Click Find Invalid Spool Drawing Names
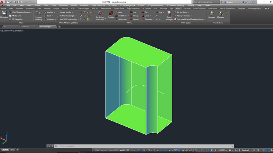Screen dimensions: 273x153 [x=189, y=19]
